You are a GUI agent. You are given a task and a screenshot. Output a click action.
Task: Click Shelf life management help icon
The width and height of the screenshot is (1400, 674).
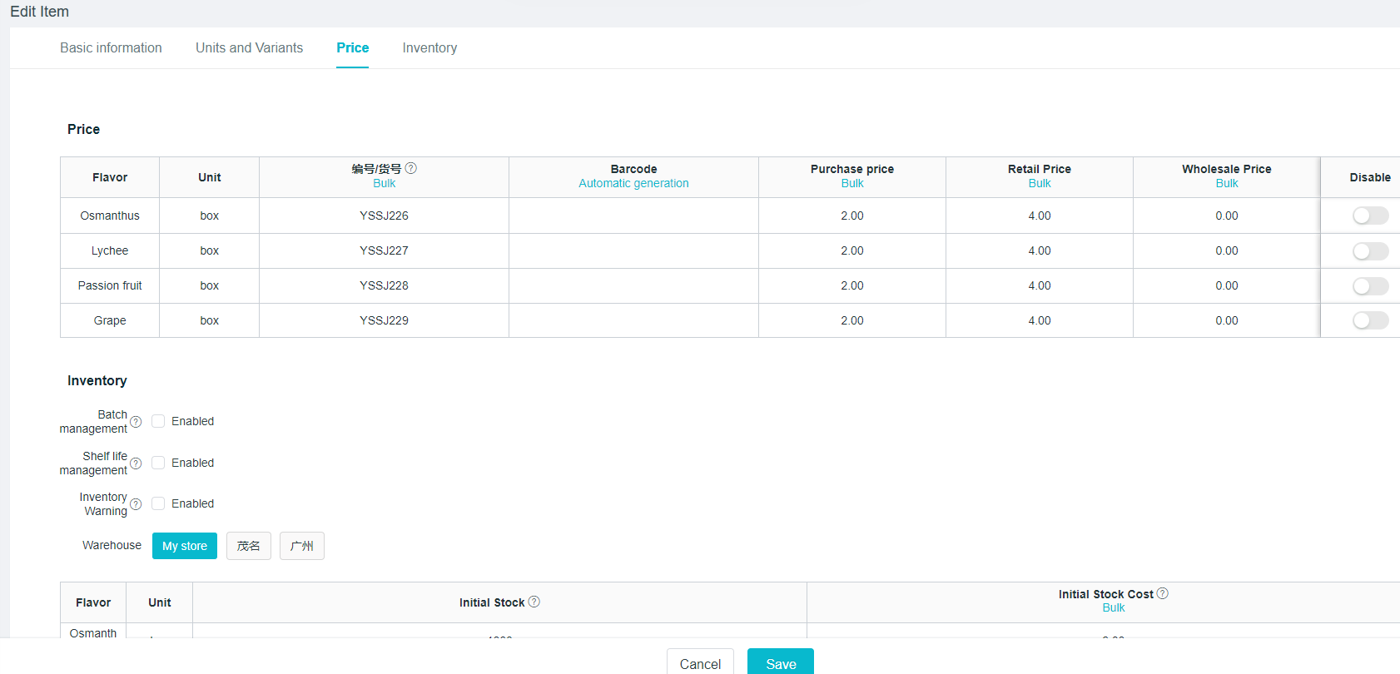coord(136,463)
